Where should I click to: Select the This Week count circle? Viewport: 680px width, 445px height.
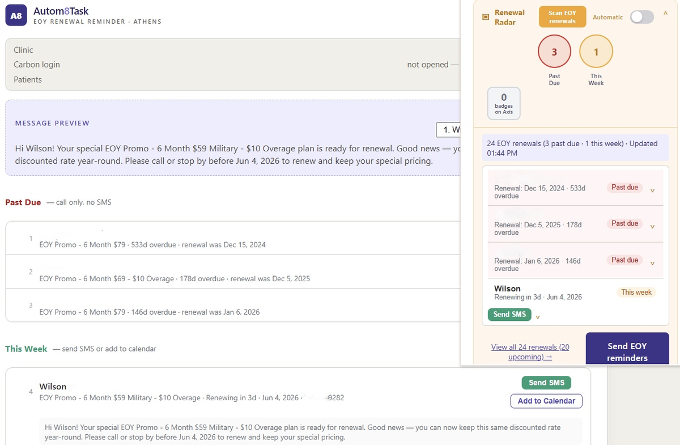pyautogui.click(x=596, y=52)
